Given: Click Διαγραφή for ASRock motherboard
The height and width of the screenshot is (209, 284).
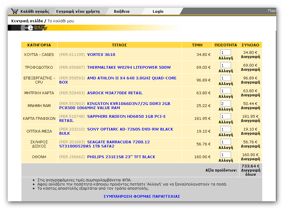Looking at the screenshot, I should pos(250,95).
